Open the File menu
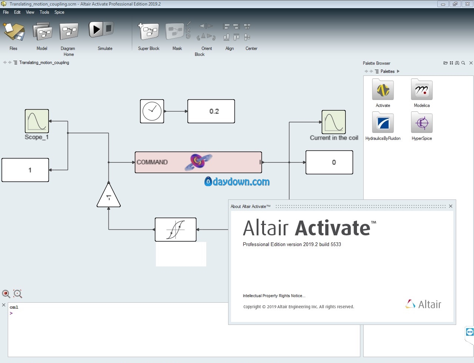Image resolution: width=474 pixels, height=363 pixels. 6,12
